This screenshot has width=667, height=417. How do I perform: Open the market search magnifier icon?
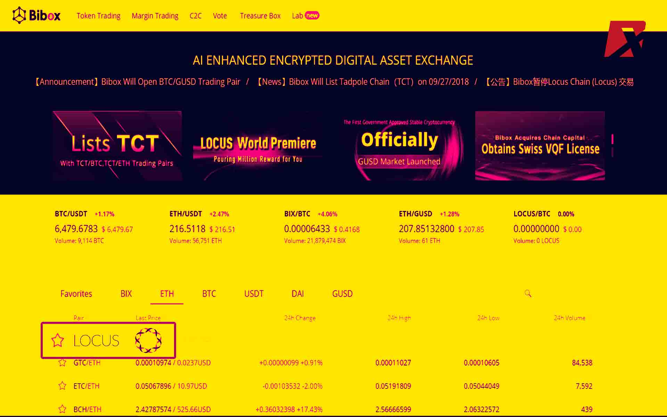pos(528,294)
